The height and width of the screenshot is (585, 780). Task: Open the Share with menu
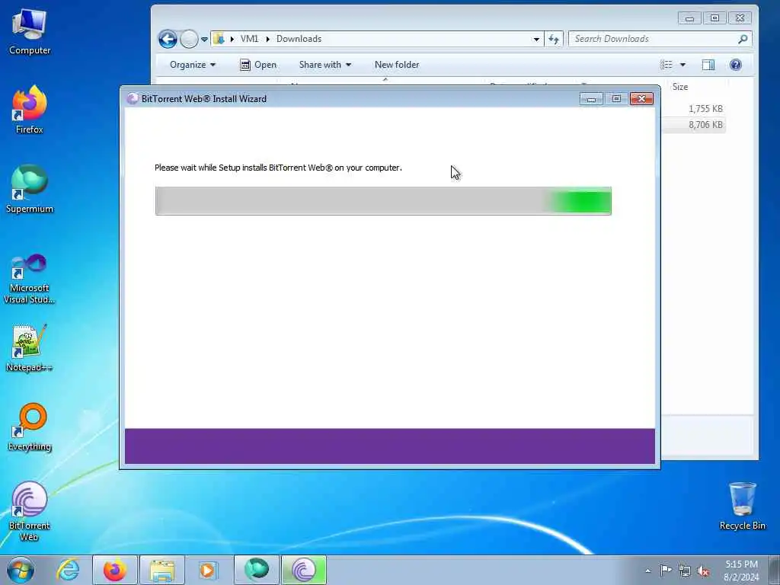pos(324,65)
